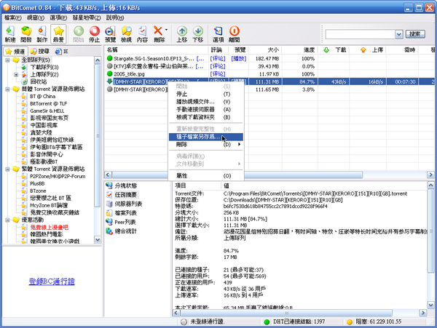The height and width of the screenshot is (328, 437).
Task: Open the 刪除 (D) context submenu
Action: point(206,145)
